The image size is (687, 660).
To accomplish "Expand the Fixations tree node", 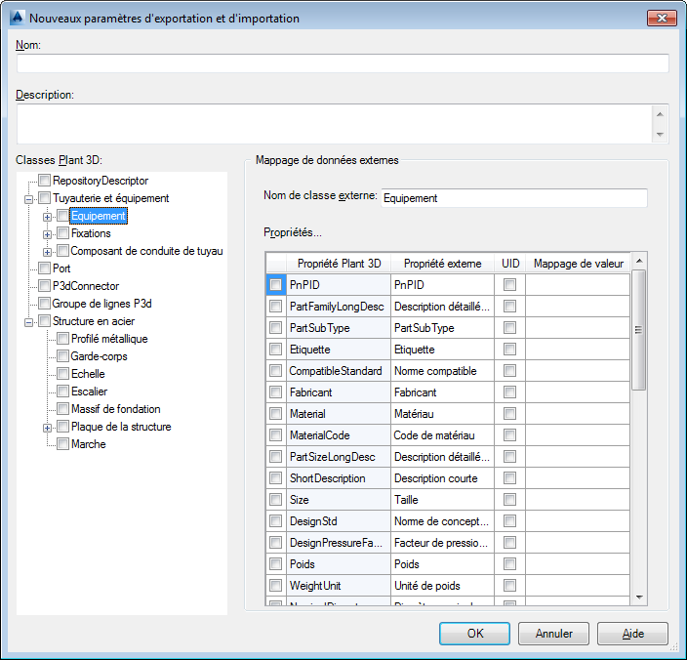I will pyautogui.click(x=47, y=233).
